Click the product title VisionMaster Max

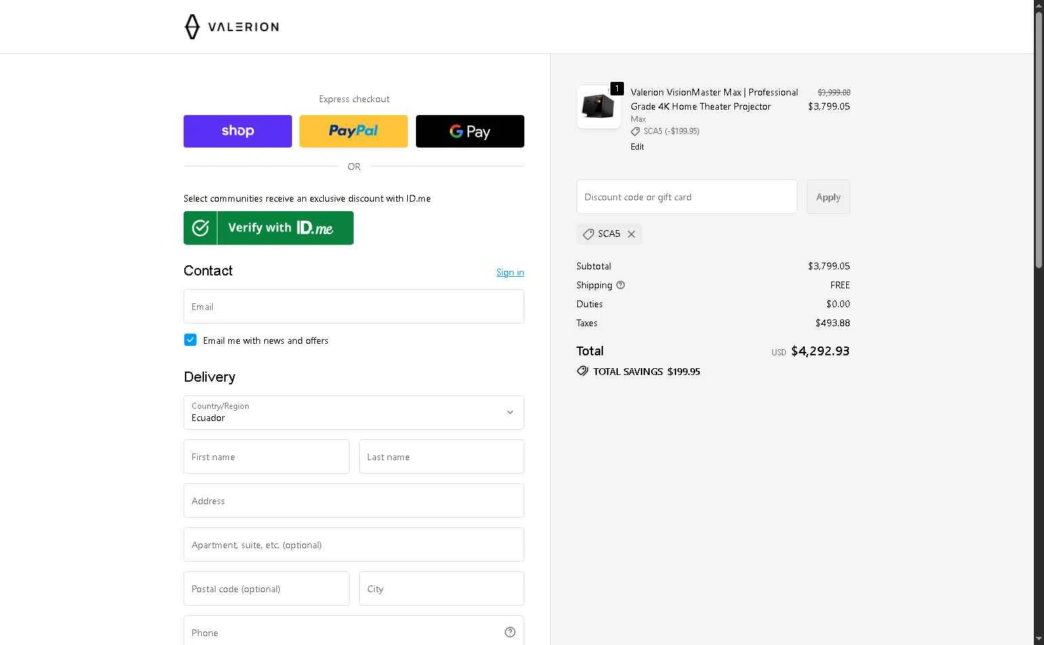(714, 99)
